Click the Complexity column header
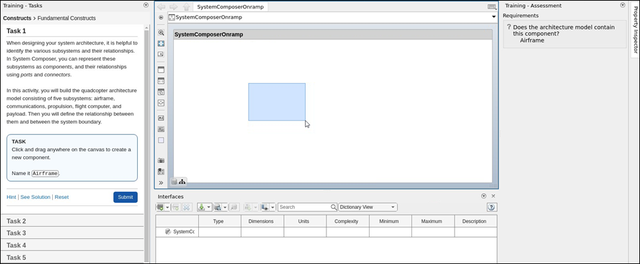 click(x=346, y=221)
